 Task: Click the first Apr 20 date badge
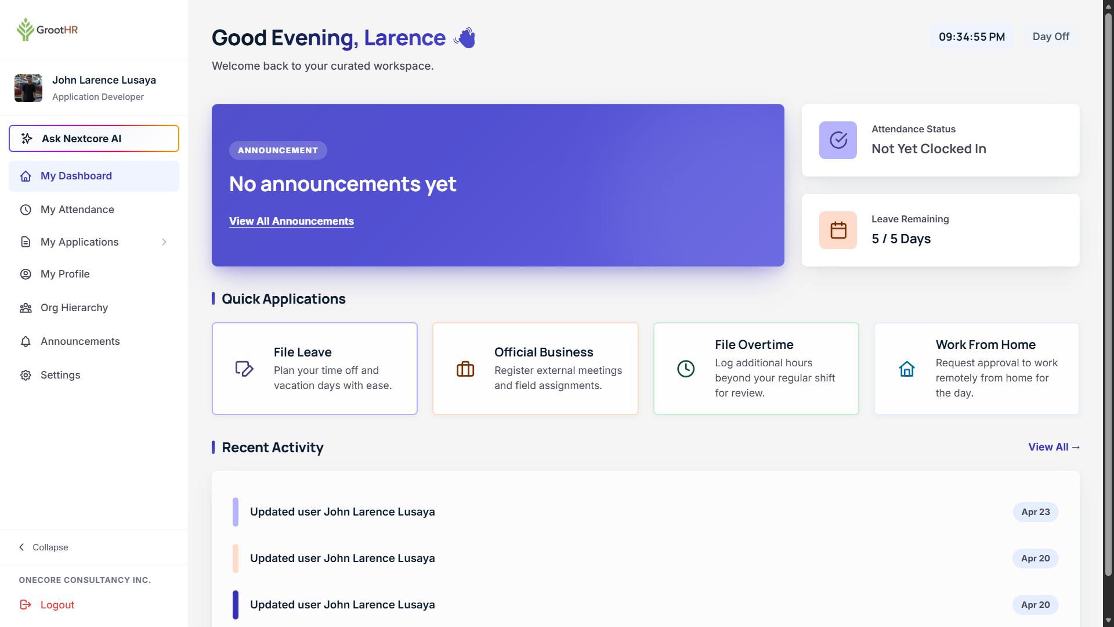(x=1036, y=558)
